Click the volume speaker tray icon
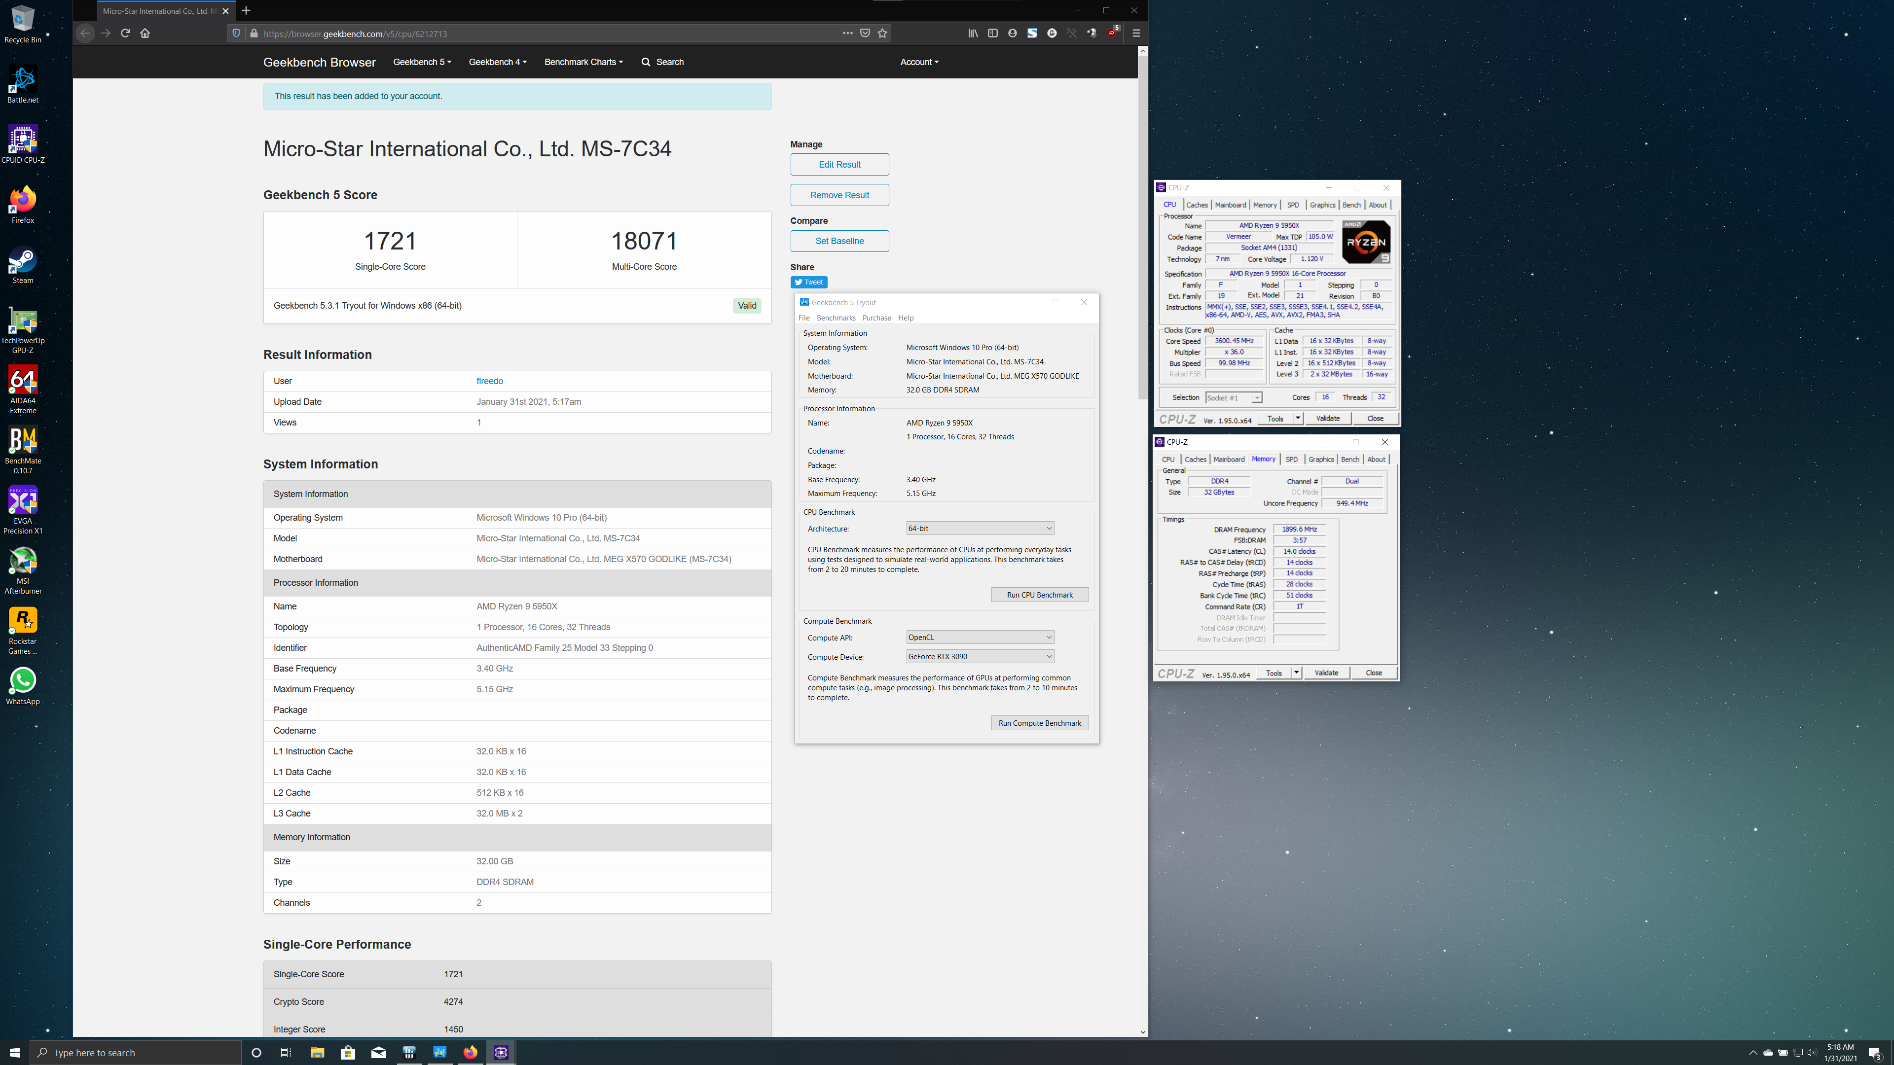 [x=1812, y=1053]
